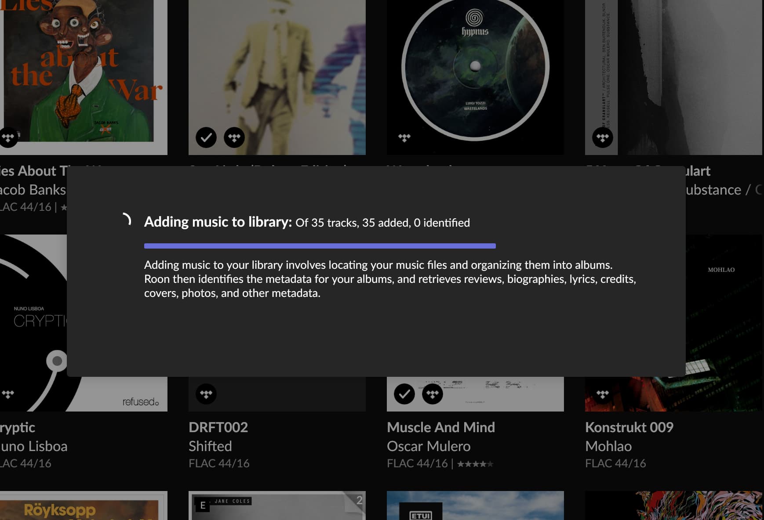Click the loading spinner in the Adding music dialog
Viewport: 764px width, 520px height.
[126, 219]
